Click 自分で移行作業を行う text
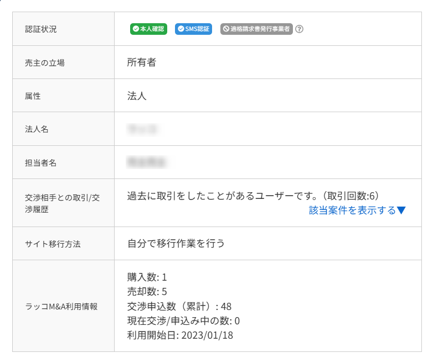This screenshot has height=363, width=433. (176, 244)
